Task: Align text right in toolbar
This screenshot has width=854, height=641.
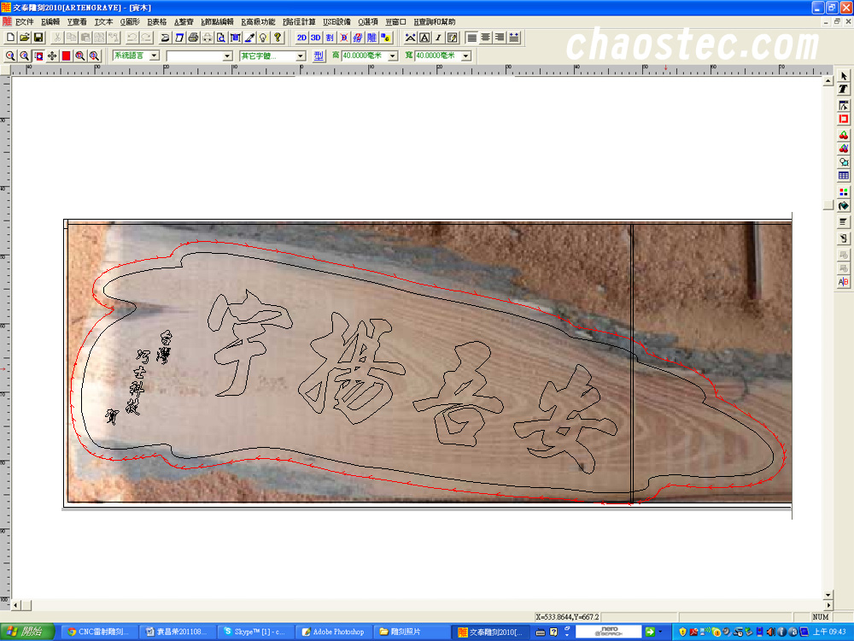Action: point(500,38)
